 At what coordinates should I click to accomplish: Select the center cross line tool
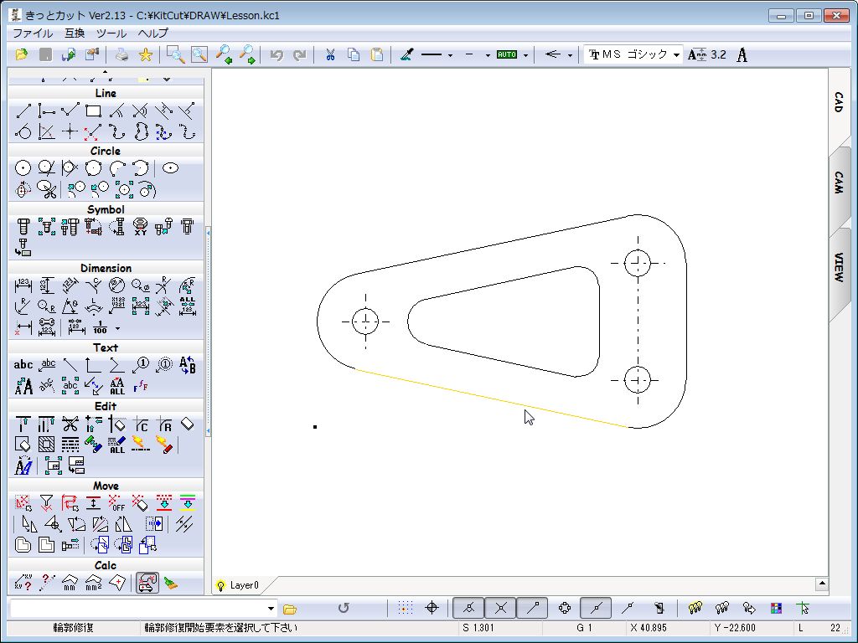click(70, 131)
